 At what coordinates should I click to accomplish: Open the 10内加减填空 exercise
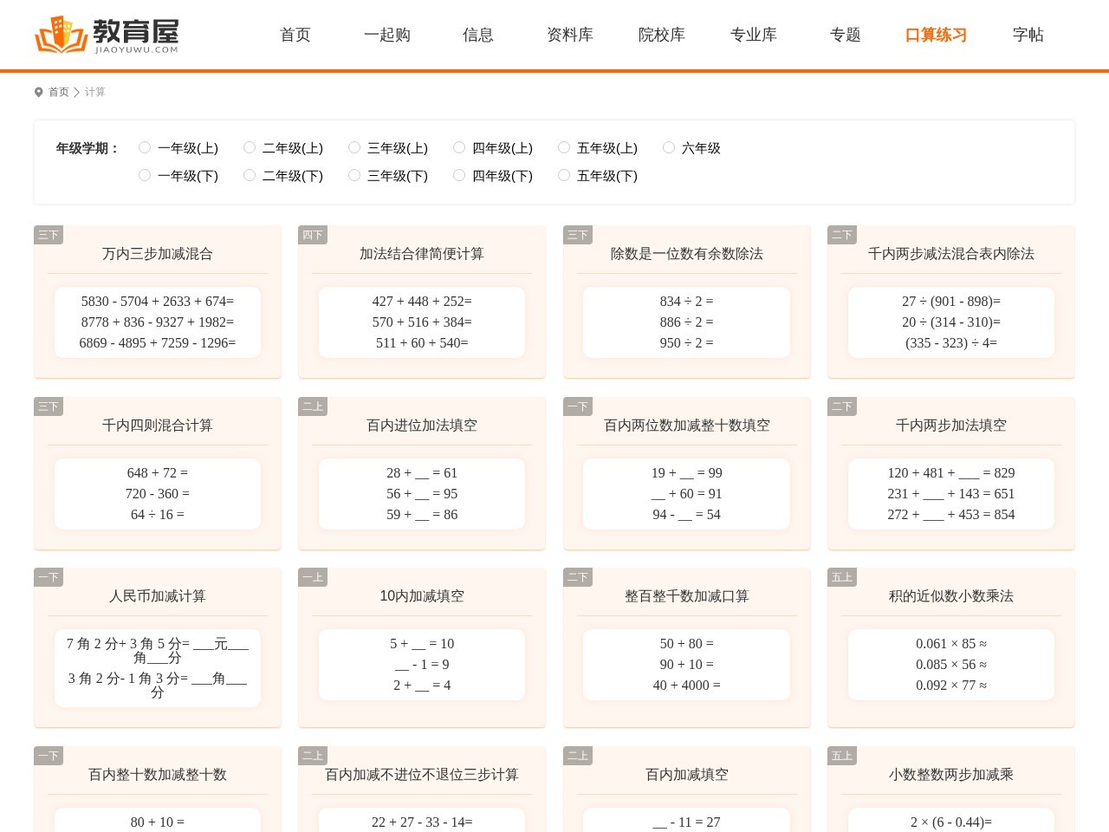[x=422, y=596]
